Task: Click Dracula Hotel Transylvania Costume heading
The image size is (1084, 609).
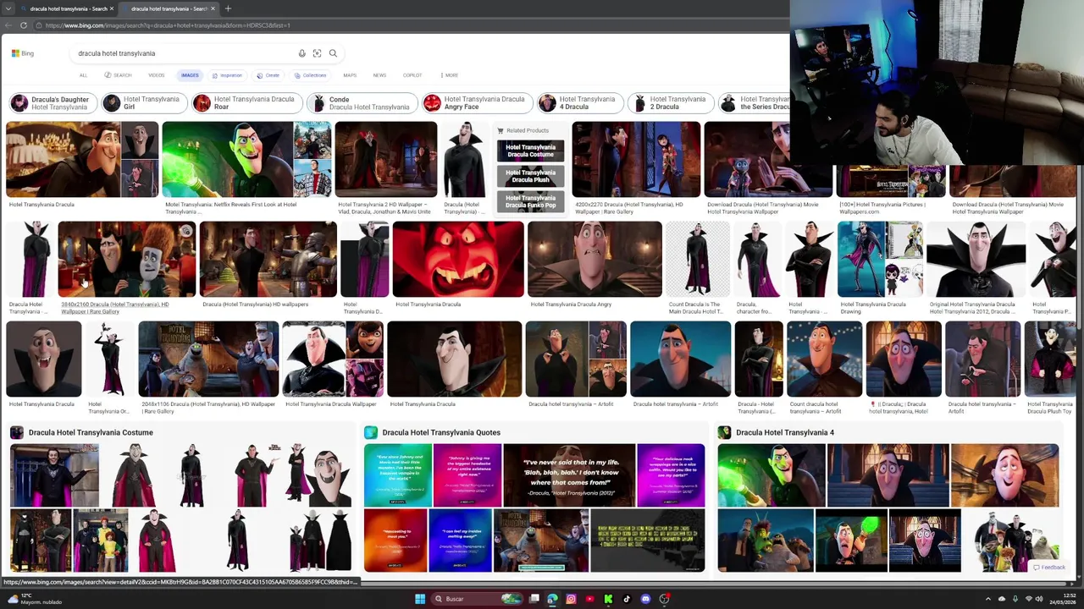Action: (x=91, y=432)
